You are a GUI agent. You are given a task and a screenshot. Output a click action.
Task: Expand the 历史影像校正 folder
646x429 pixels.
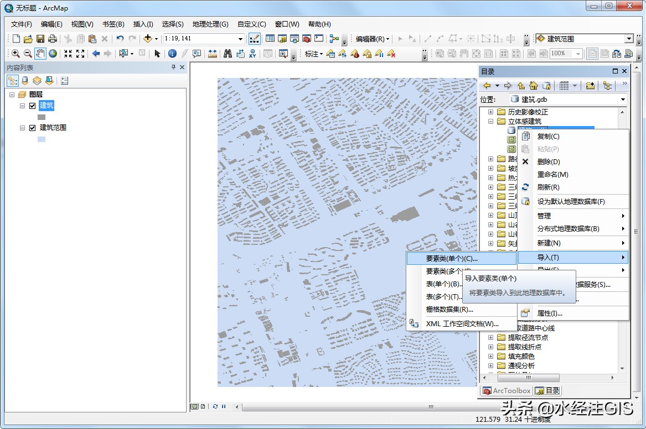point(490,112)
